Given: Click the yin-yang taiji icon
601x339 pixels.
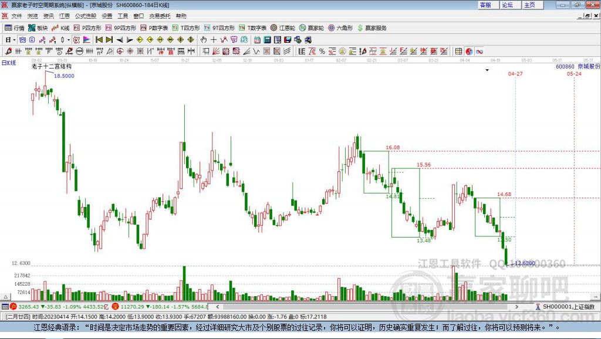Looking at the screenshot, I should (x=469, y=51).
